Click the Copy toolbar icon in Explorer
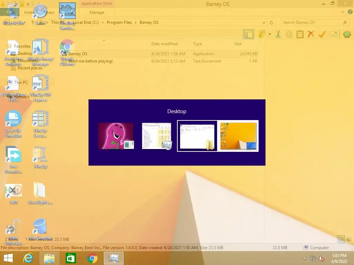The image size is (354, 265). [x=289, y=34]
